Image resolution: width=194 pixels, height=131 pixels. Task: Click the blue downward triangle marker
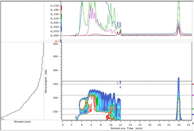point(61,41)
